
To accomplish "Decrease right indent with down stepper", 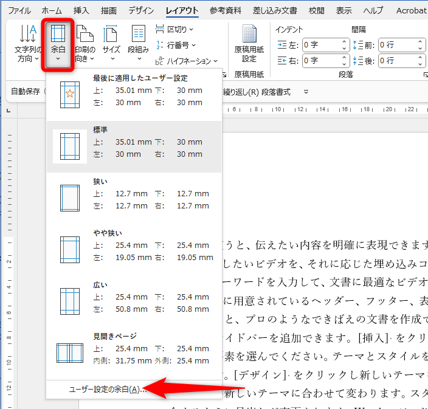I will (344, 64).
